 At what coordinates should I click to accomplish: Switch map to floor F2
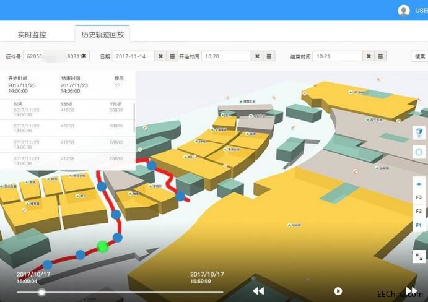(x=419, y=212)
